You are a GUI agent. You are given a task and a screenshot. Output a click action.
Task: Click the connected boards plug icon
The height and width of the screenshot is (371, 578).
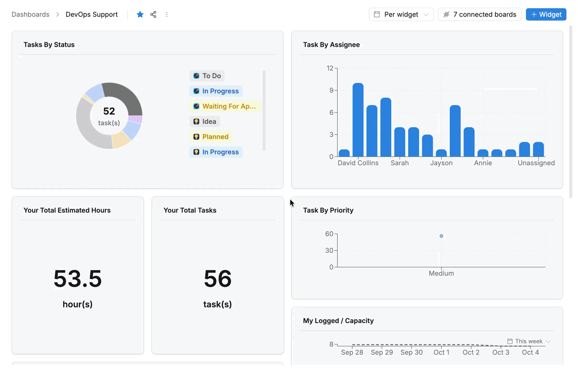(447, 14)
